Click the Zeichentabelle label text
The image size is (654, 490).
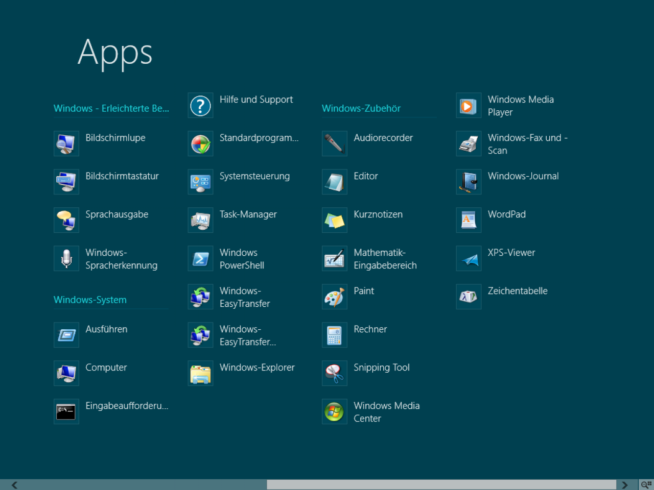point(518,291)
